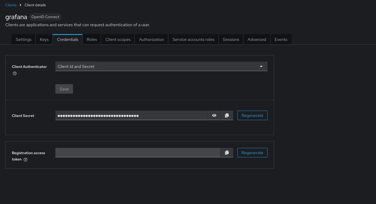The image size is (376, 204).
Task: Copy the client secret to clipboard
Action: pos(227,115)
